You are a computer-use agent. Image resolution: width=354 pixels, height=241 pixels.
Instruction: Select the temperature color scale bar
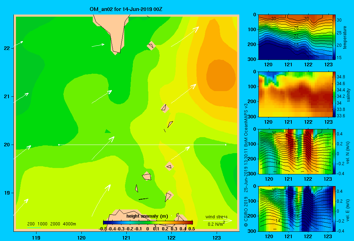pos(334,37)
